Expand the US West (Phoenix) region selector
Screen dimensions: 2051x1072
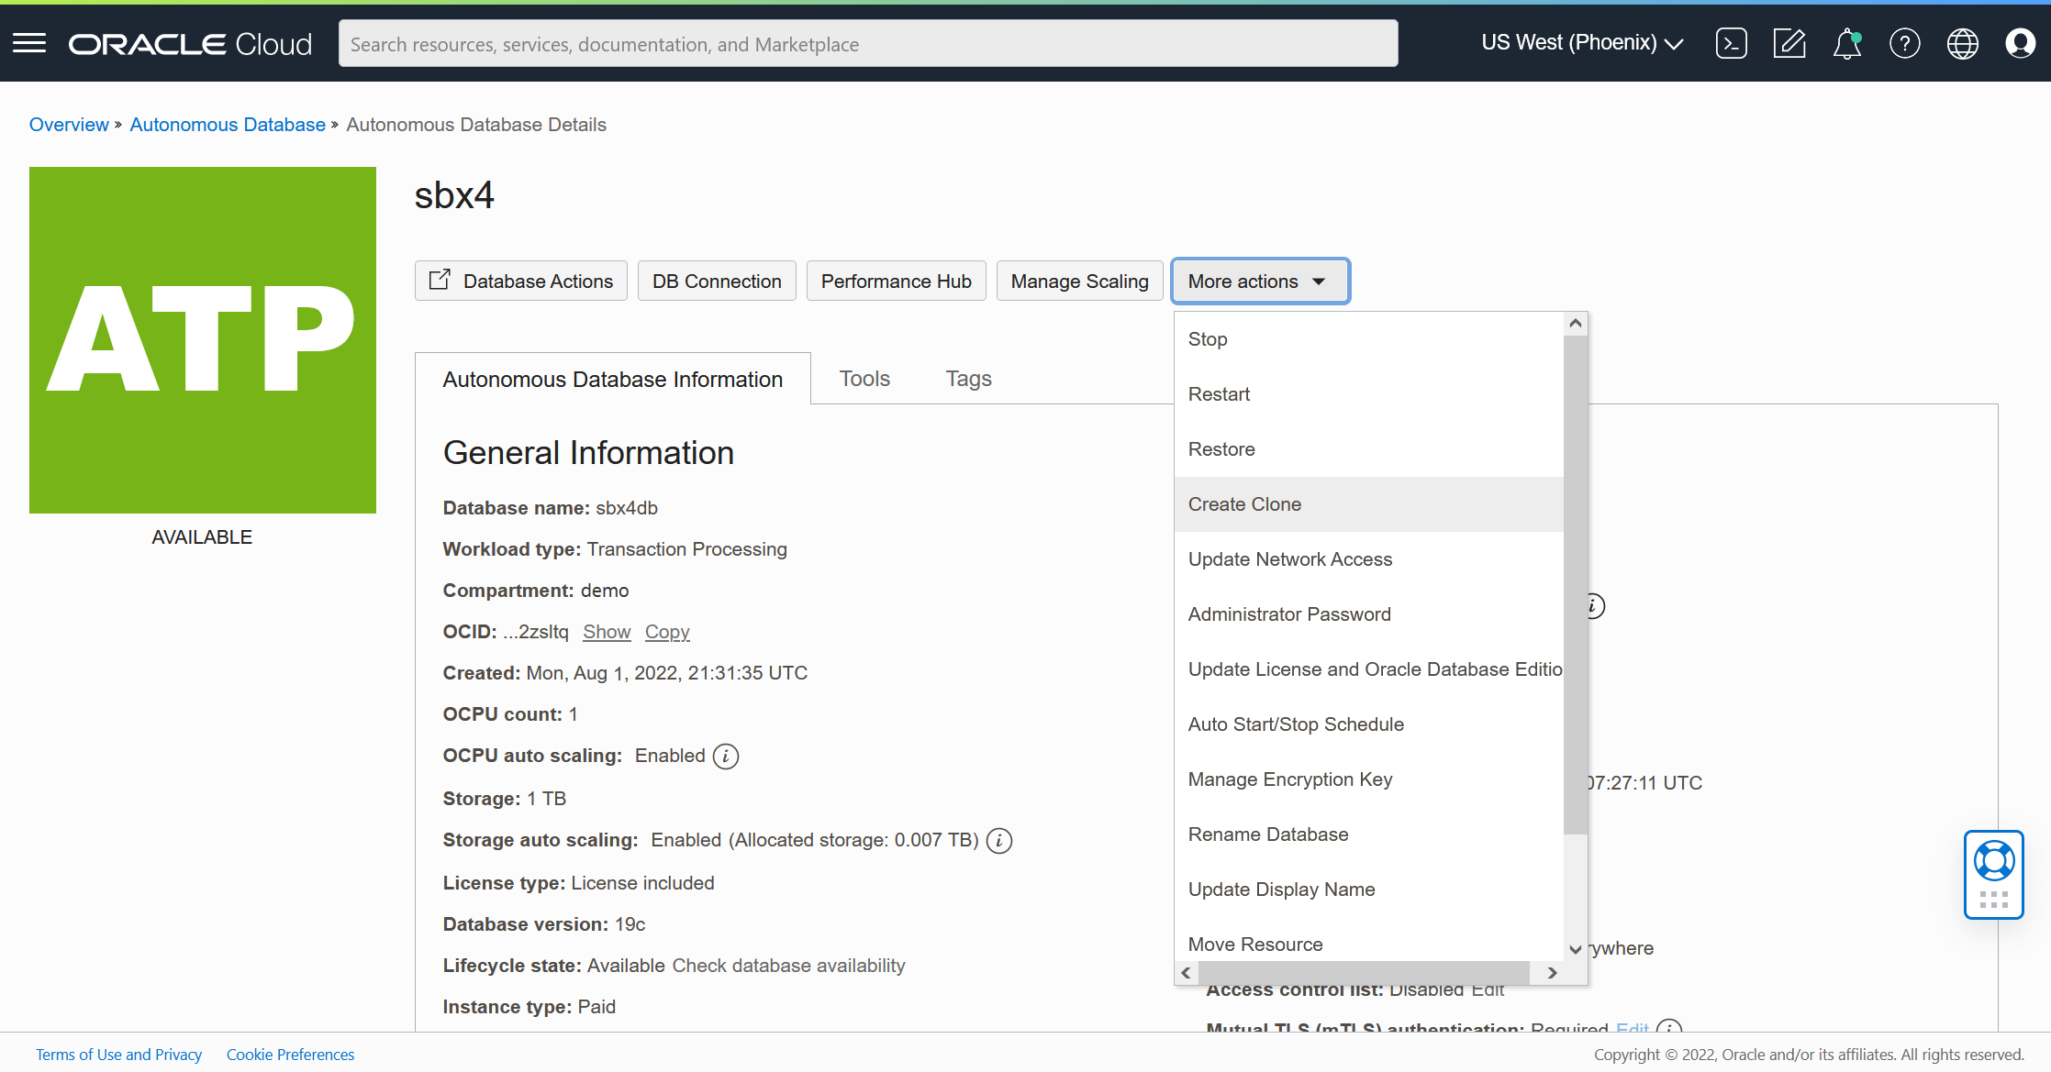click(1582, 43)
